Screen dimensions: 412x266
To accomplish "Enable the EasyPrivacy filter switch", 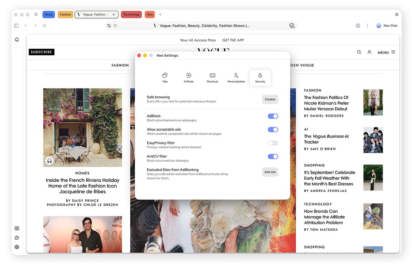I will point(273,143).
